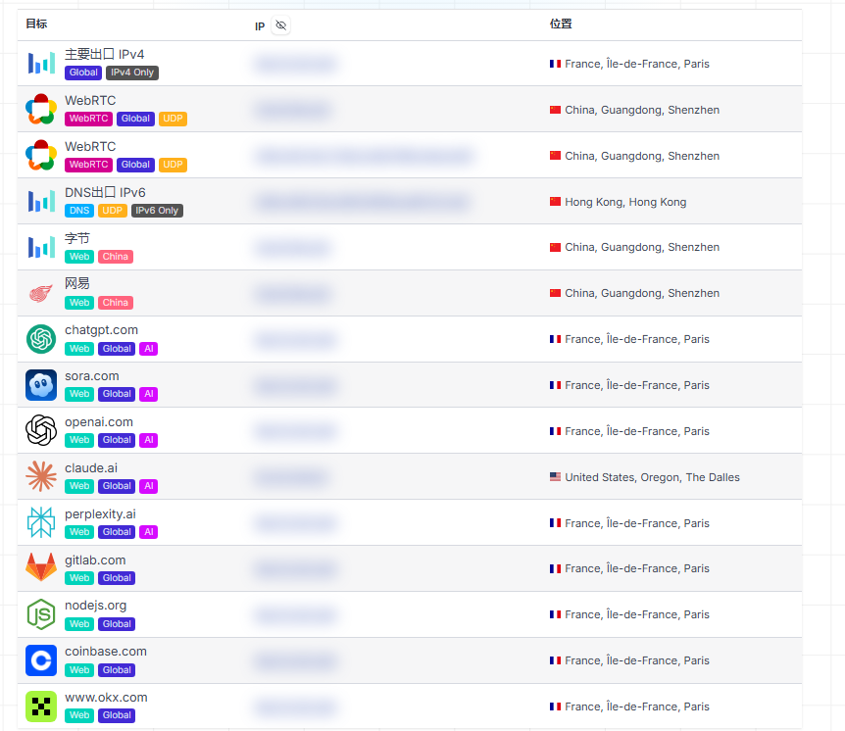Click the sora.com target name

(91, 376)
